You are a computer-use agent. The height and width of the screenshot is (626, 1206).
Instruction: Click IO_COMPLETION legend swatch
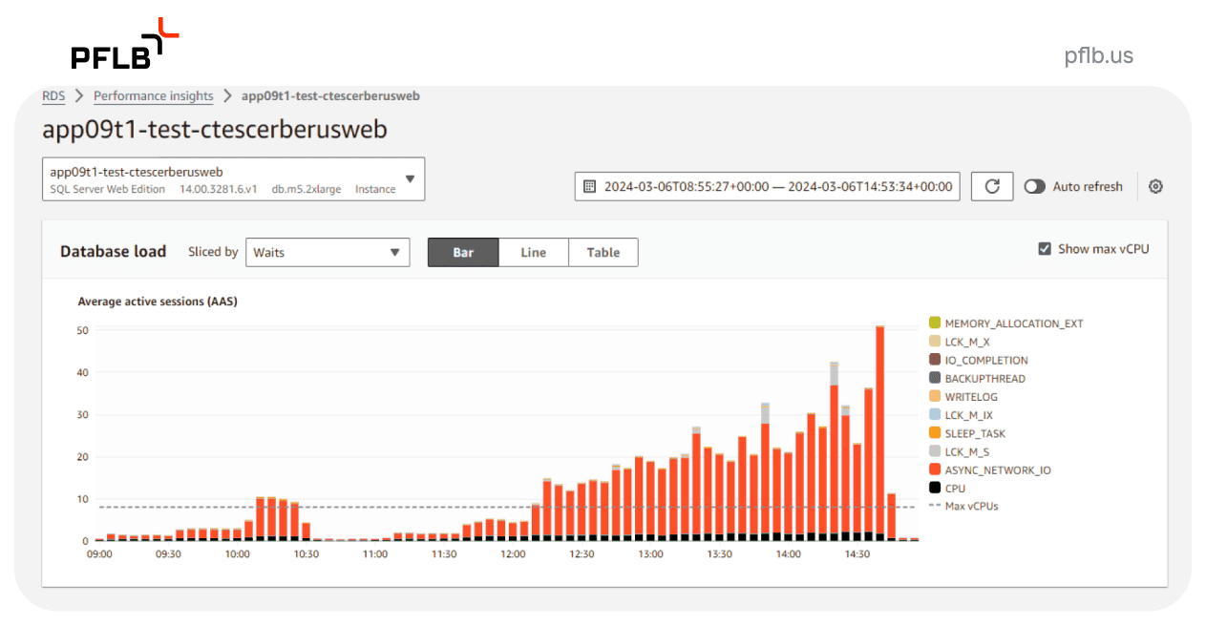point(935,360)
